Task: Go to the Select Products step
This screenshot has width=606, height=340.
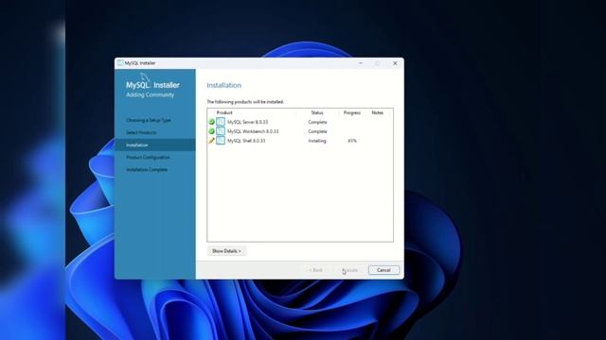Action: click(141, 132)
